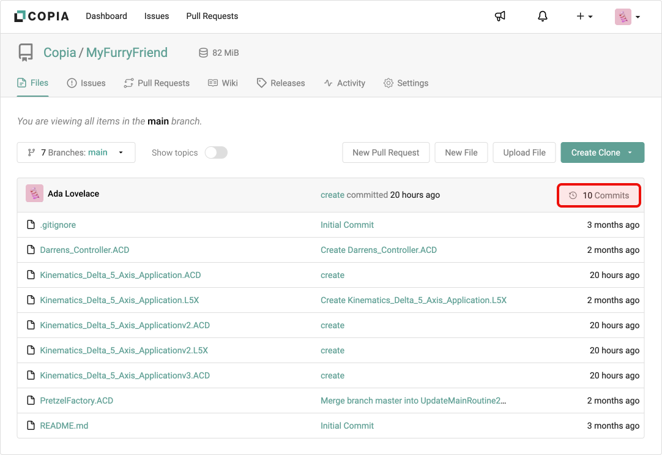Click the Upload File button

click(524, 152)
